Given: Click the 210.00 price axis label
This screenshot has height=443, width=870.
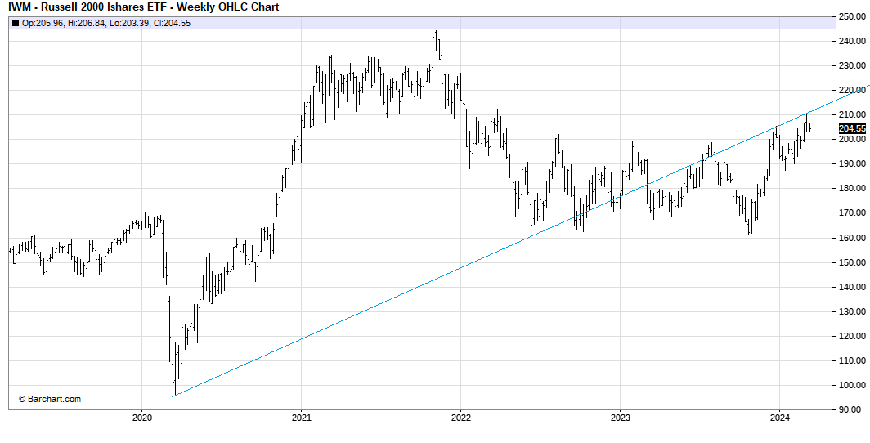Looking at the screenshot, I should (852, 114).
